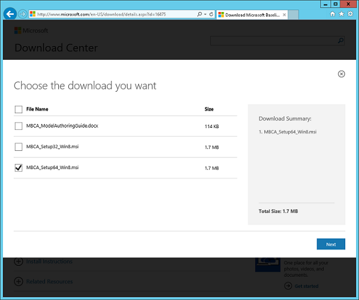
Task: Open a new blank tab
Action: [293, 15]
